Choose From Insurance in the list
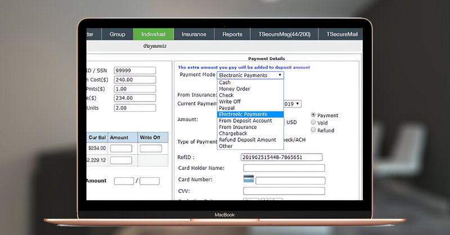The width and height of the screenshot is (450, 235). tap(250, 127)
